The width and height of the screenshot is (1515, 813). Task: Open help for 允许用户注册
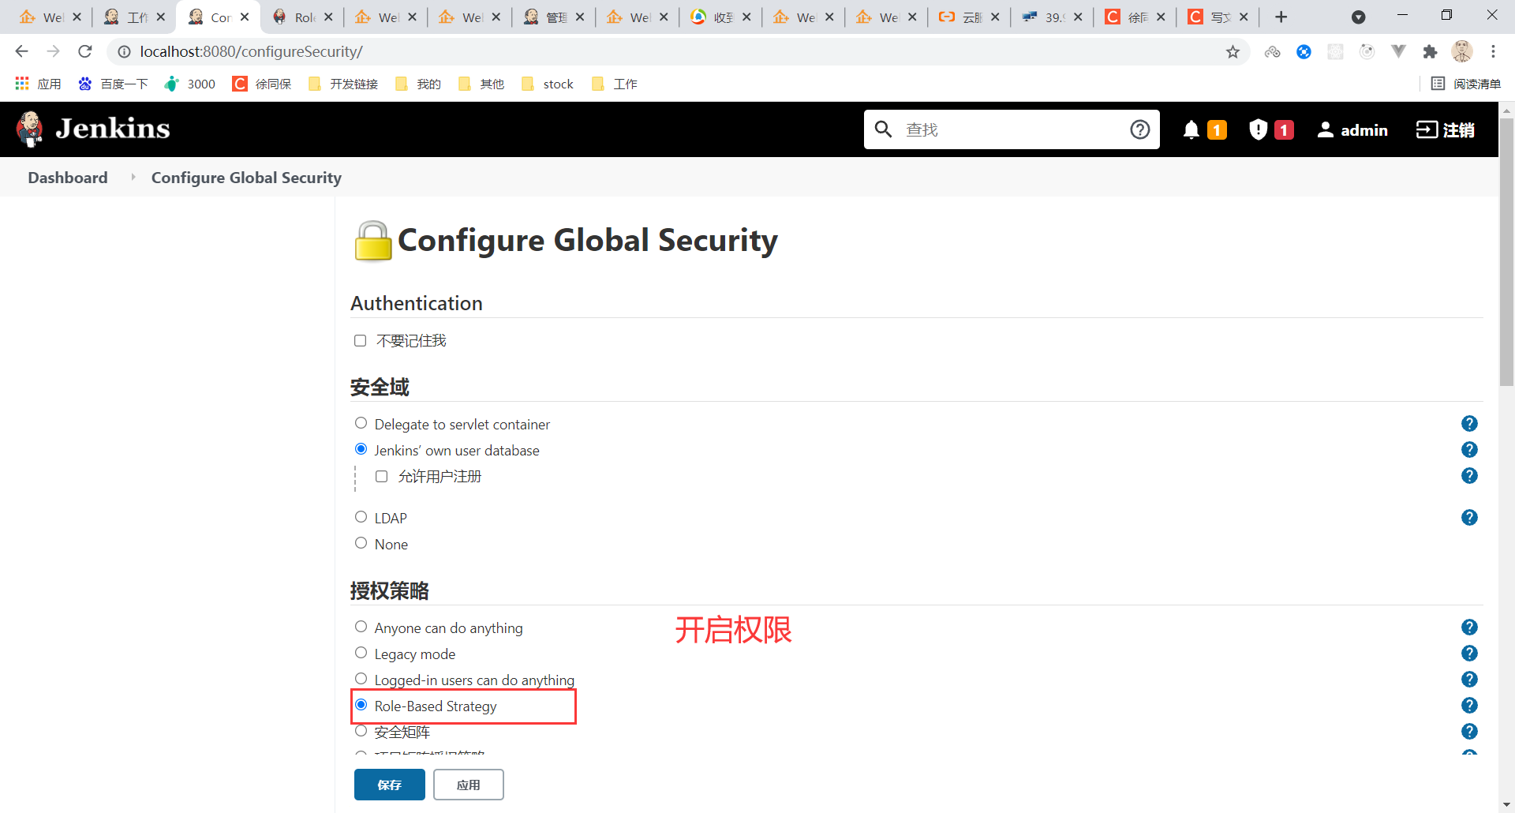pos(1469,476)
